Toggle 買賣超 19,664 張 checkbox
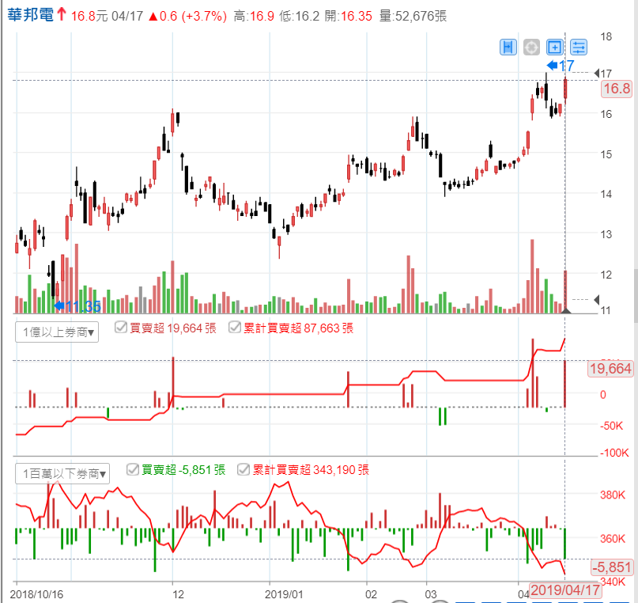Image resolution: width=638 pixels, height=603 pixels. point(121,327)
